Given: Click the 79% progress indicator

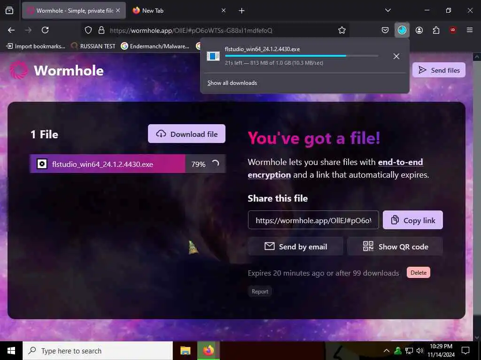Looking at the screenshot, I should point(198,165).
